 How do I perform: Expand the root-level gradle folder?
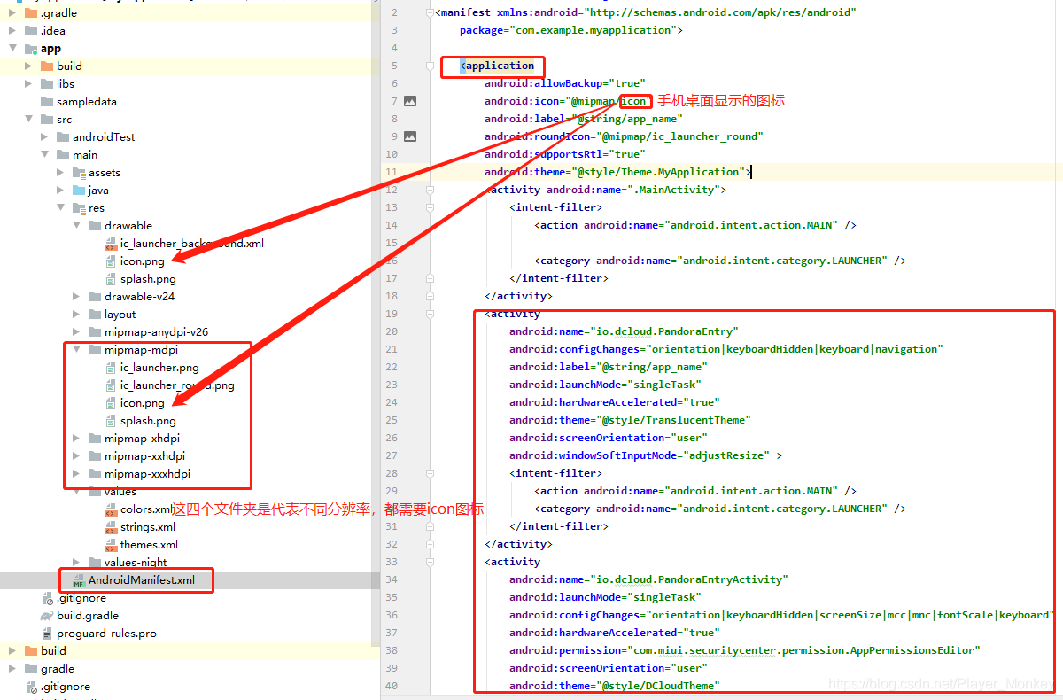point(12,669)
